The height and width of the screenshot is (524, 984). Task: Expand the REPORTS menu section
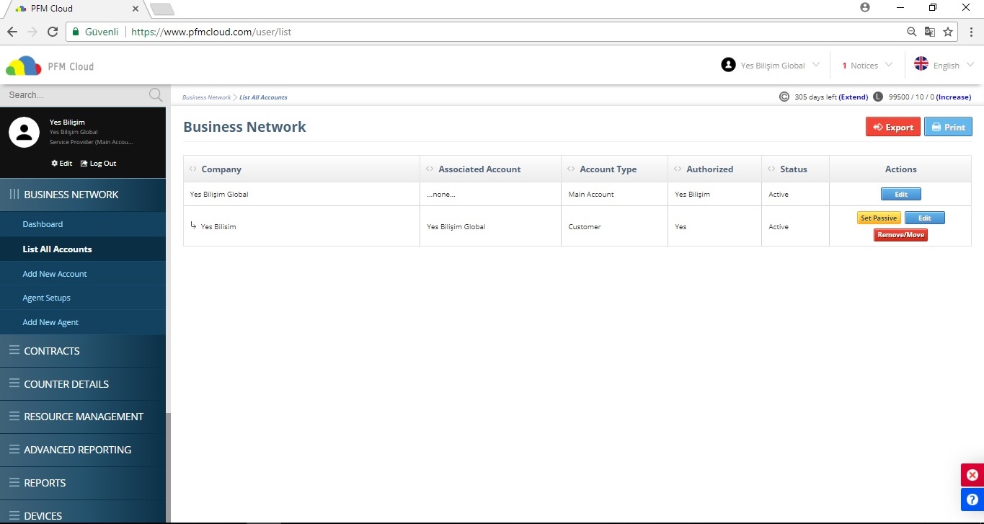[x=83, y=483]
